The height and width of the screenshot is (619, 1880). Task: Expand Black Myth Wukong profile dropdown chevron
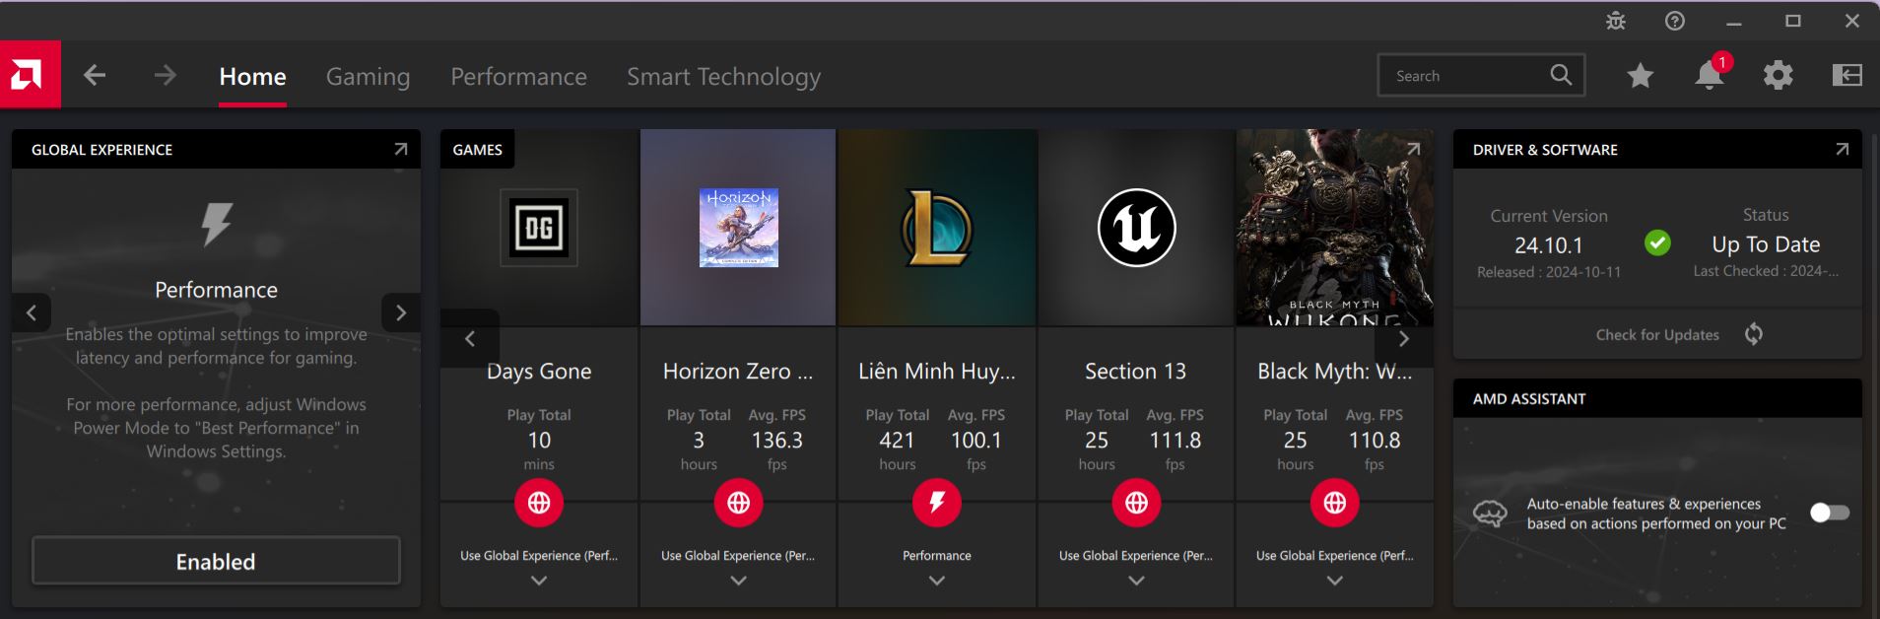pyautogui.click(x=1335, y=581)
